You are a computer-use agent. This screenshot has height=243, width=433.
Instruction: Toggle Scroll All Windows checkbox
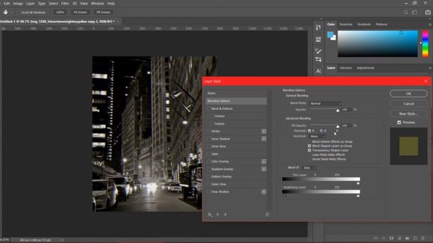[x=19, y=12]
